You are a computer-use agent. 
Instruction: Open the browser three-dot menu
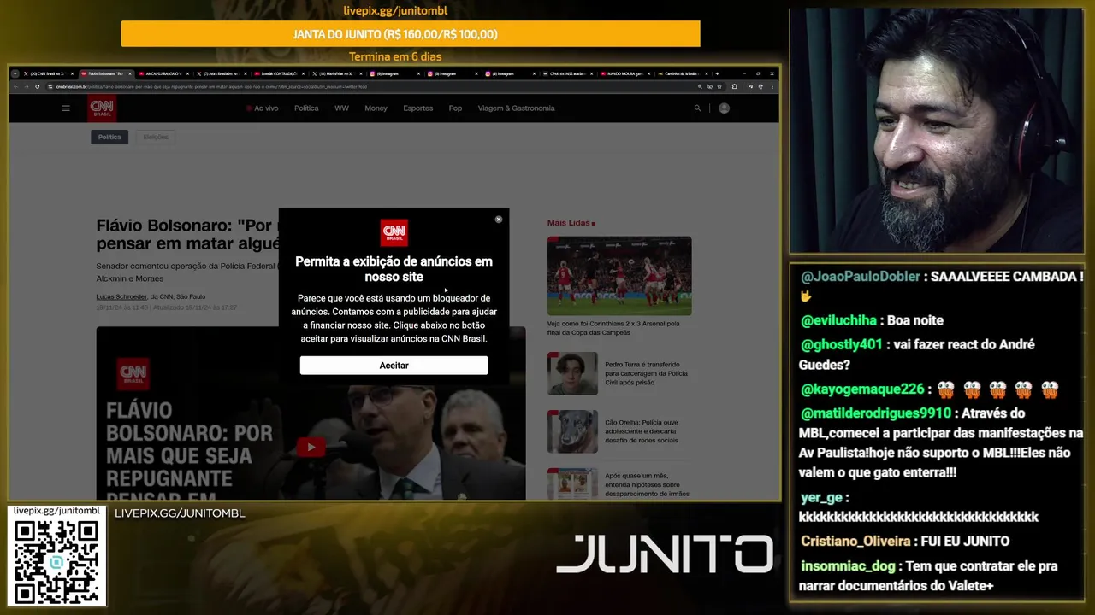[772, 86]
